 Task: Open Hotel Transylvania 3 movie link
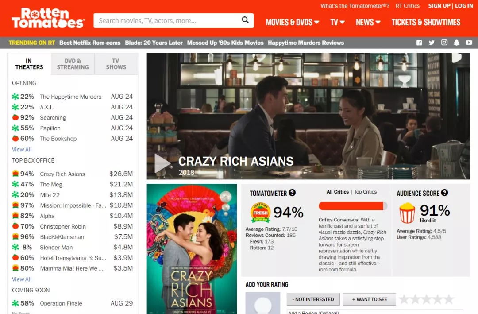tap(73, 258)
